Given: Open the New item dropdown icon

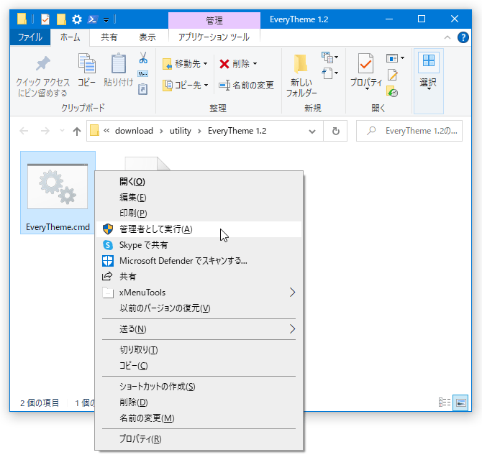Looking at the screenshot, I should pyautogui.click(x=329, y=57).
